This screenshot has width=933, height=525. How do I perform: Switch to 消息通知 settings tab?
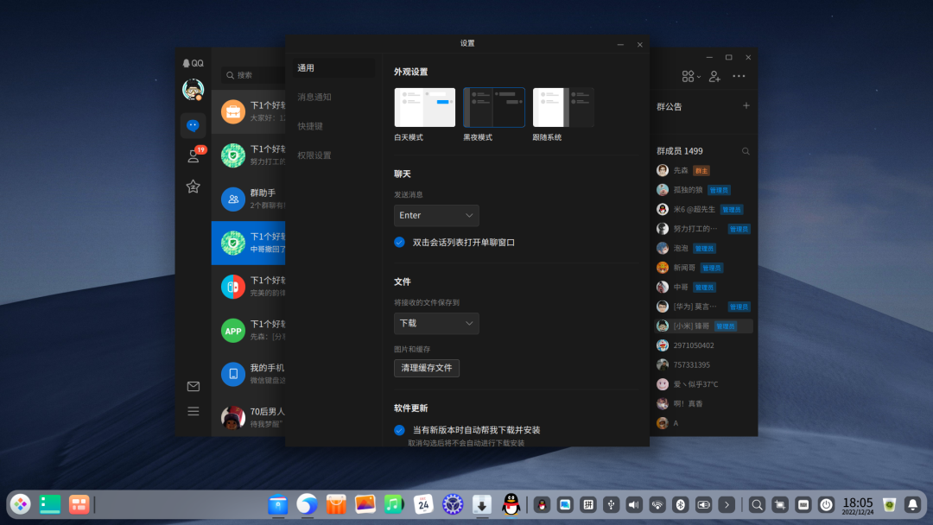314,97
